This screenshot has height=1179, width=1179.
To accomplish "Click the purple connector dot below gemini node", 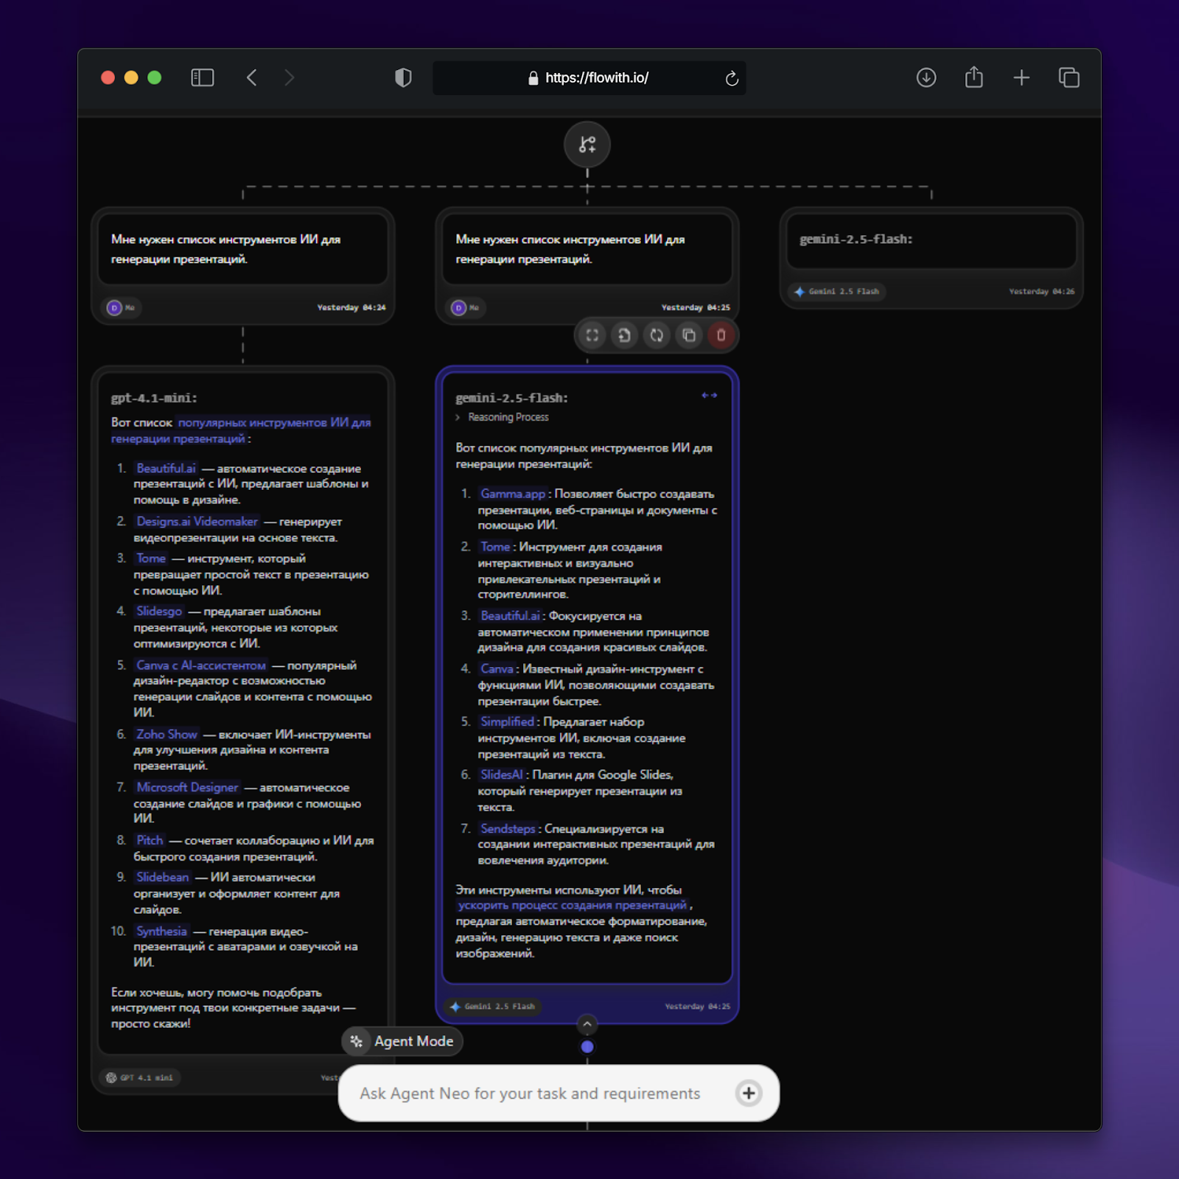I will [x=587, y=1046].
